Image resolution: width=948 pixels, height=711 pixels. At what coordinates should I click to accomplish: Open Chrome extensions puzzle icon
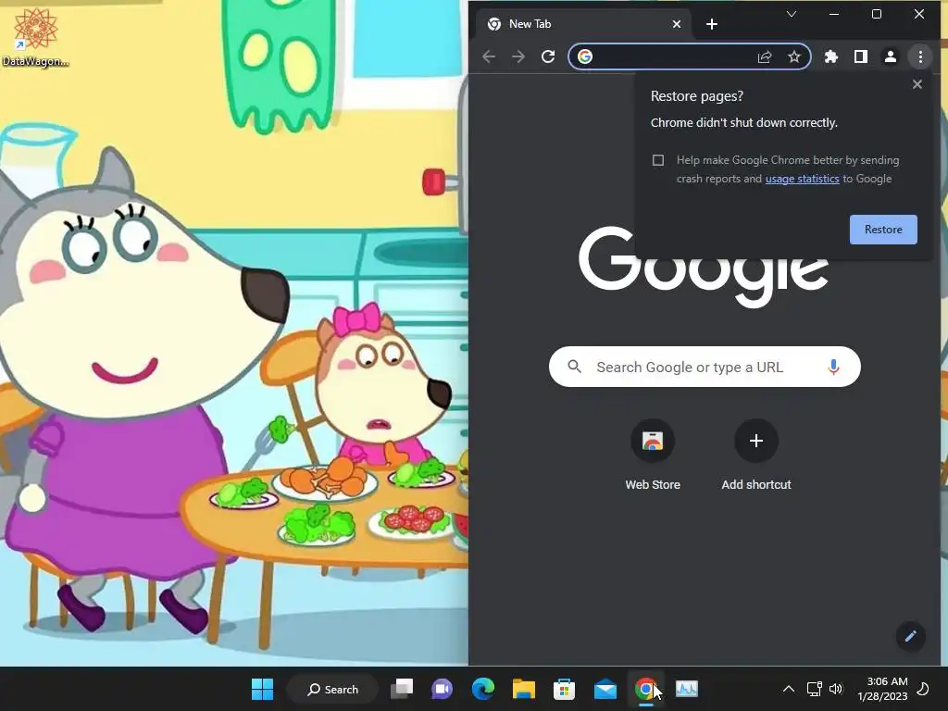(x=831, y=56)
